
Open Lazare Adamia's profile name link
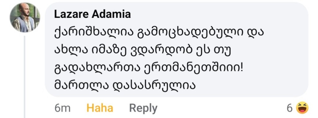(93, 14)
